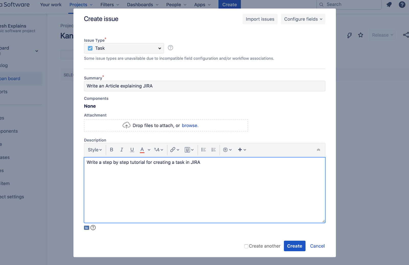Submit the issue with the blue Create button
Image resolution: width=409 pixels, height=265 pixels.
[x=295, y=246]
